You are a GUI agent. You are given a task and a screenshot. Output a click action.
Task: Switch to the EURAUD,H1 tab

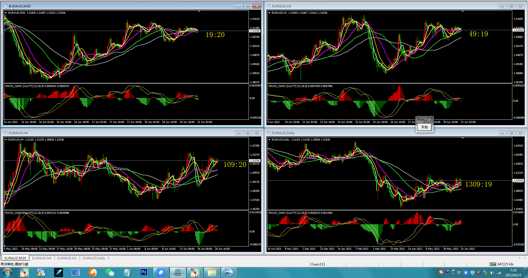pos(67,258)
